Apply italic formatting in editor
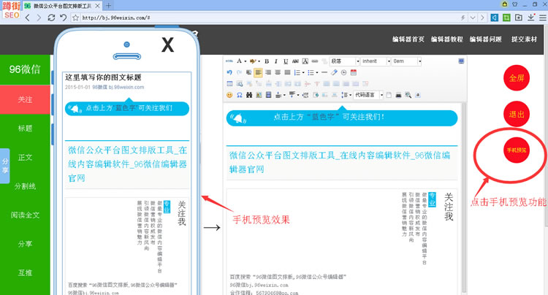 click(x=276, y=61)
